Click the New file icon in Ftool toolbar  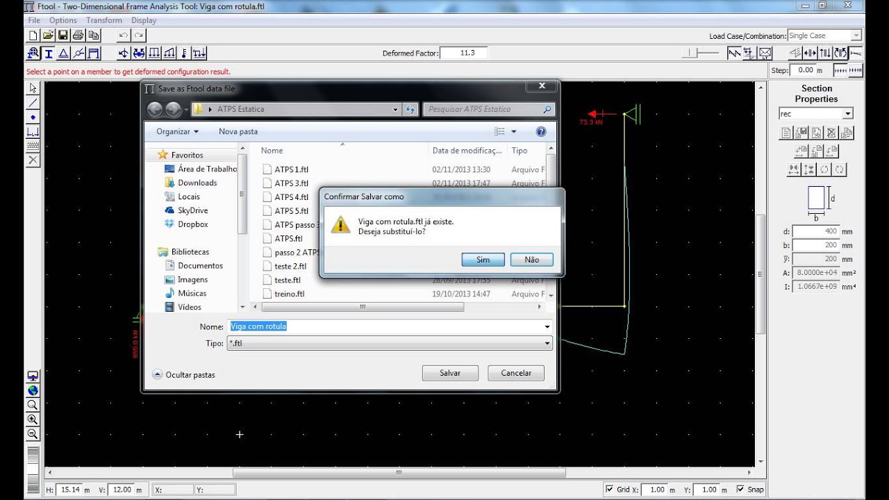coord(33,35)
